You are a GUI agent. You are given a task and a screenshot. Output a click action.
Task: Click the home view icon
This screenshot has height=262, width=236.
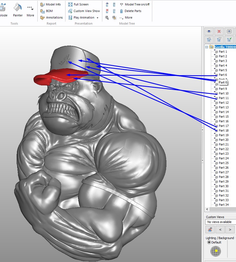210,230
